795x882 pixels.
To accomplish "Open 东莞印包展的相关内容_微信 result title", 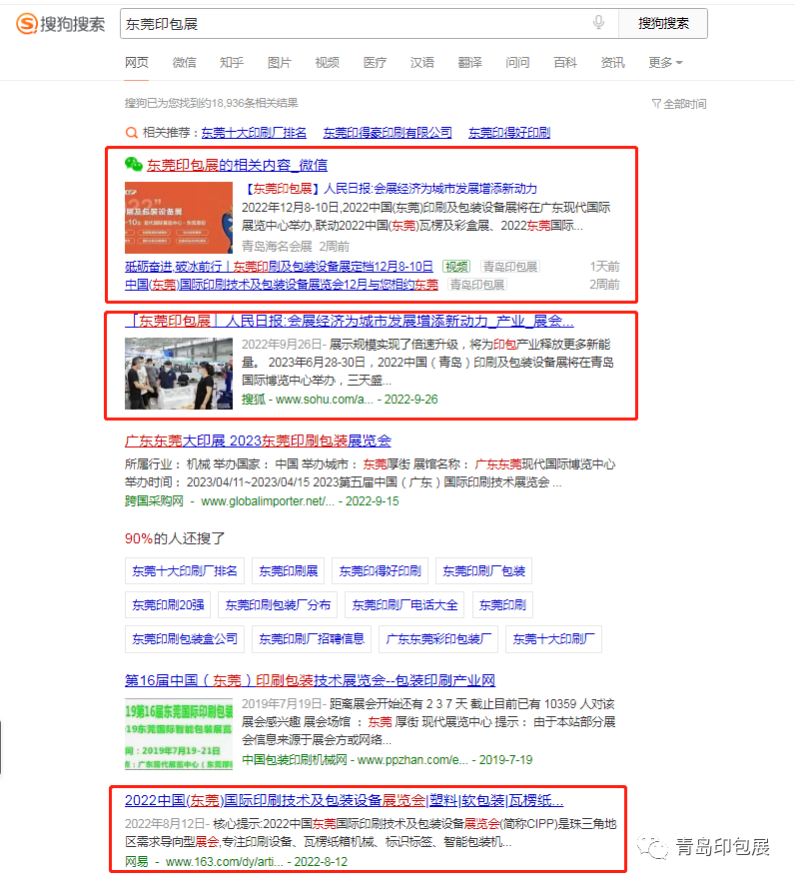I will point(237,165).
